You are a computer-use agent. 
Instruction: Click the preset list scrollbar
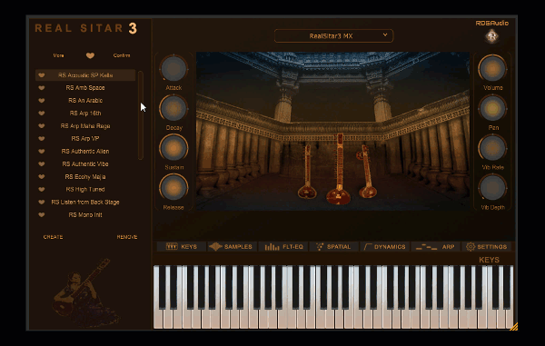pyautogui.click(x=141, y=115)
